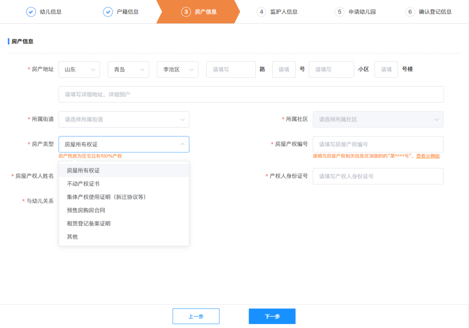The height and width of the screenshot is (328, 469).
Task: Select 其他 property type option
Action: [72, 237]
